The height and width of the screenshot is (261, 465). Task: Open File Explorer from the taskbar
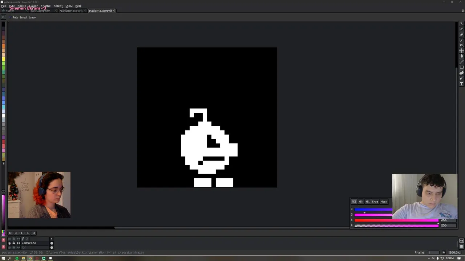point(24,258)
